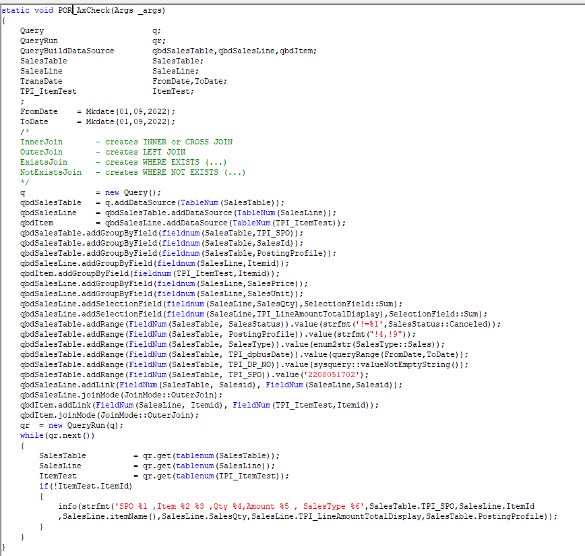Click 'q.addDataSource(TableNum(SalesTable));' line
The width and height of the screenshot is (585, 556).
(195, 202)
